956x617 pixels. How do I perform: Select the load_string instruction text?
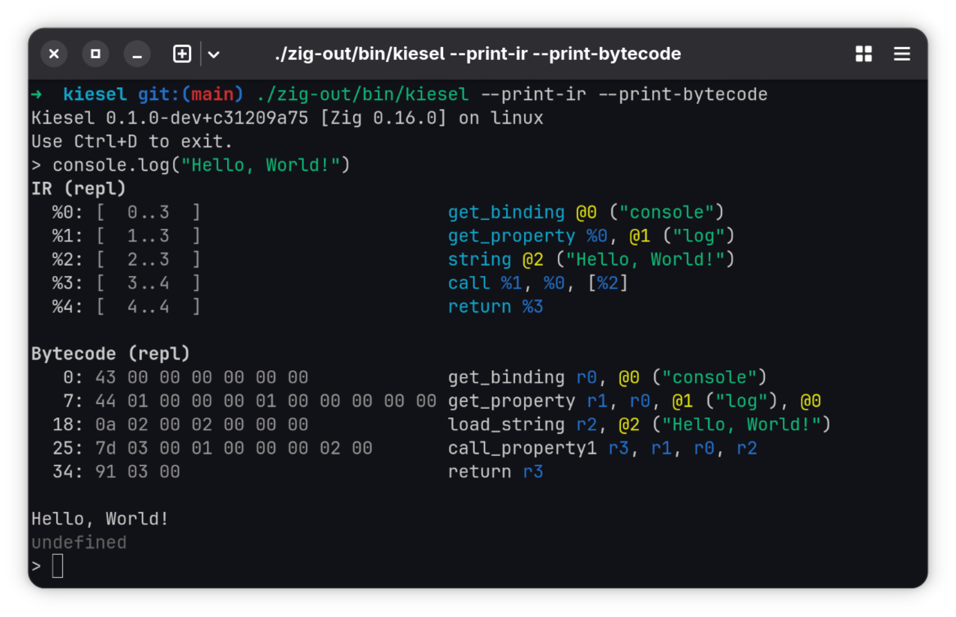[x=638, y=424]
